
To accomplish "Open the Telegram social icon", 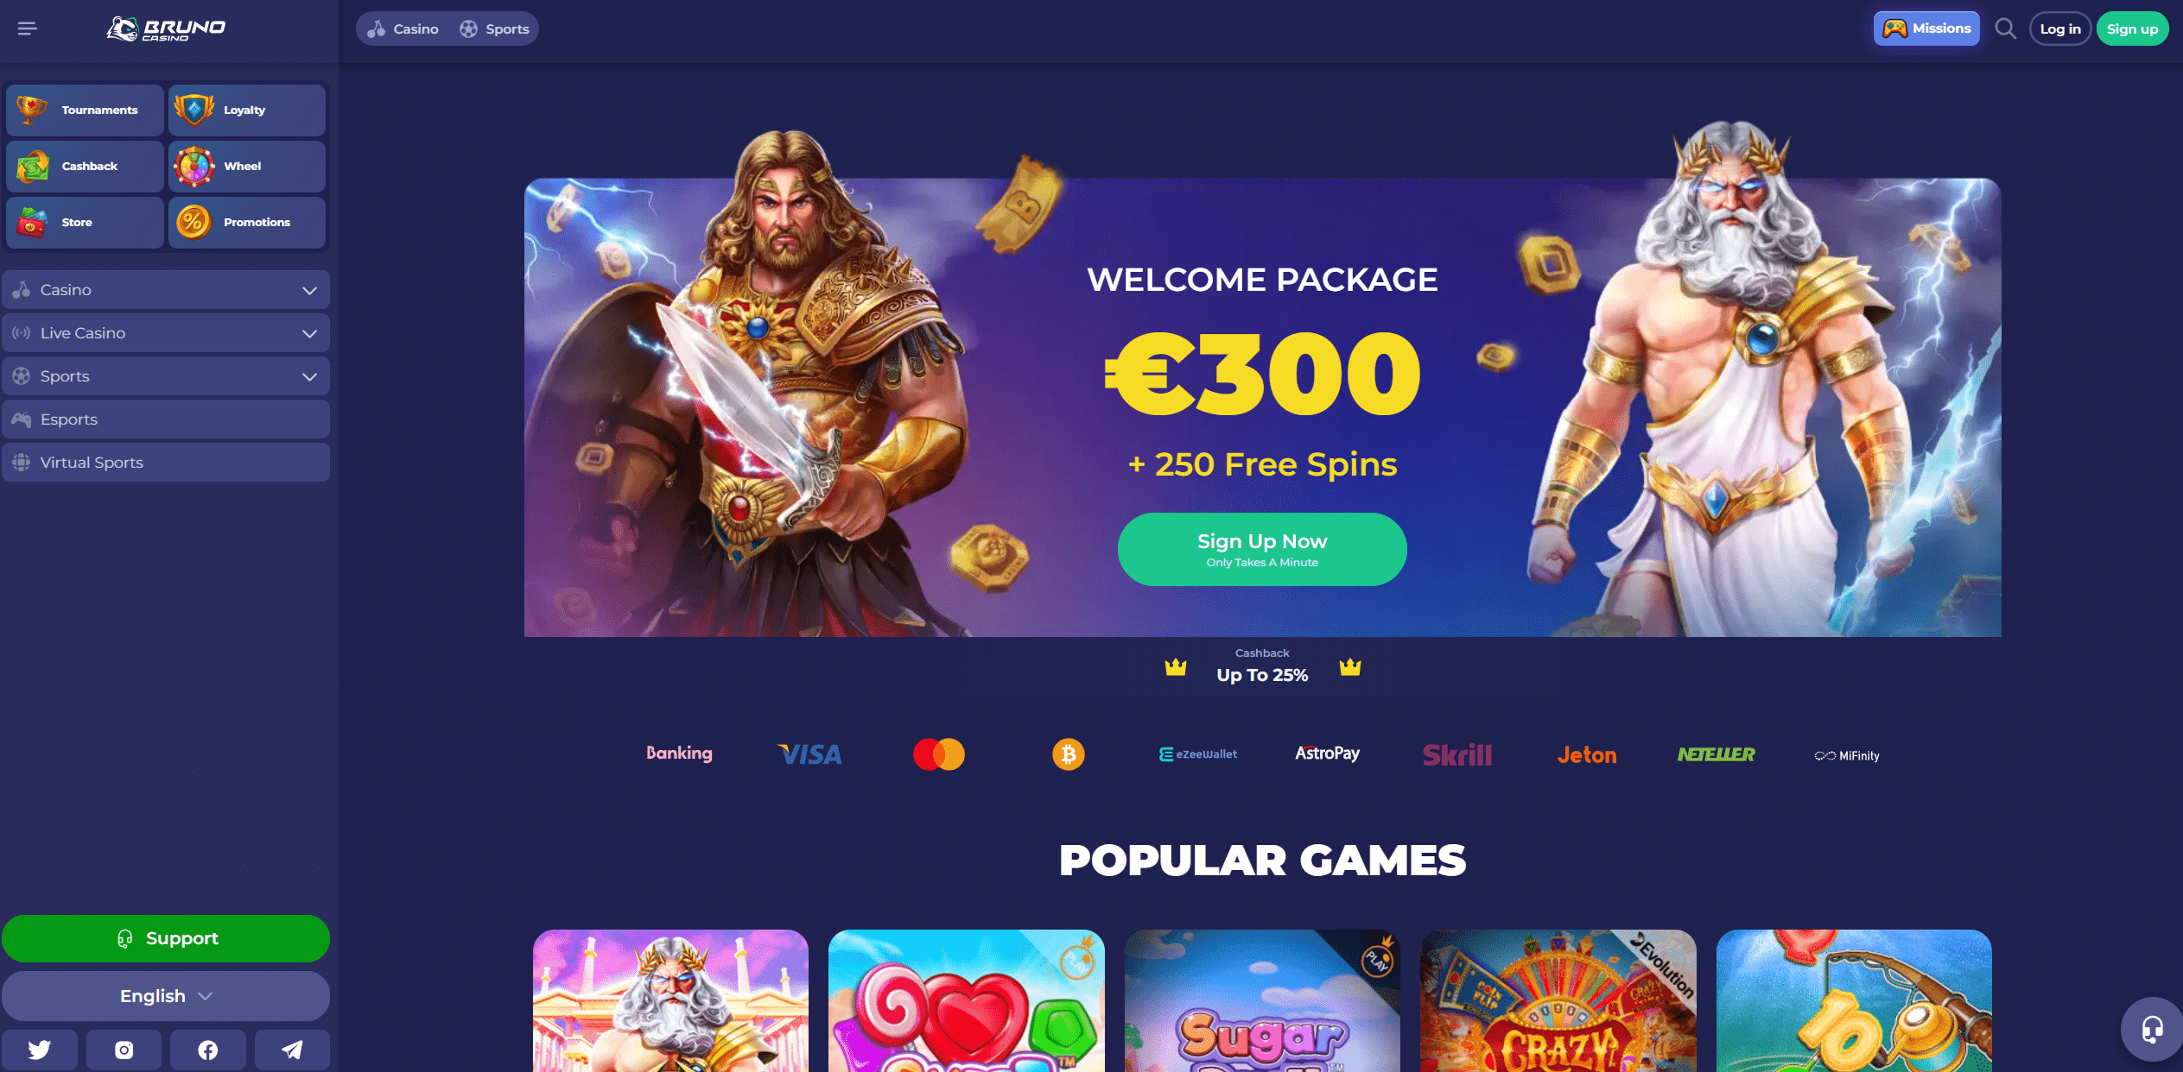I will (x=292, y=1050).
